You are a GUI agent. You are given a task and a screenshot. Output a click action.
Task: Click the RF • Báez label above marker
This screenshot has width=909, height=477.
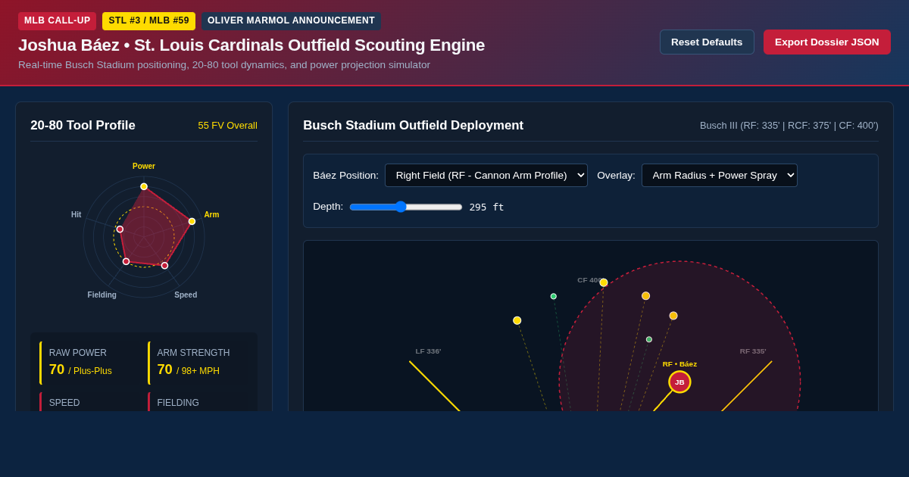coord(679,364)
